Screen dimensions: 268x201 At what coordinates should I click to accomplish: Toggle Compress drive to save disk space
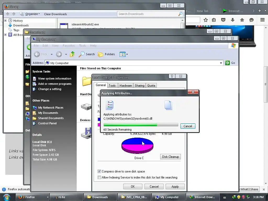(99, 171)
